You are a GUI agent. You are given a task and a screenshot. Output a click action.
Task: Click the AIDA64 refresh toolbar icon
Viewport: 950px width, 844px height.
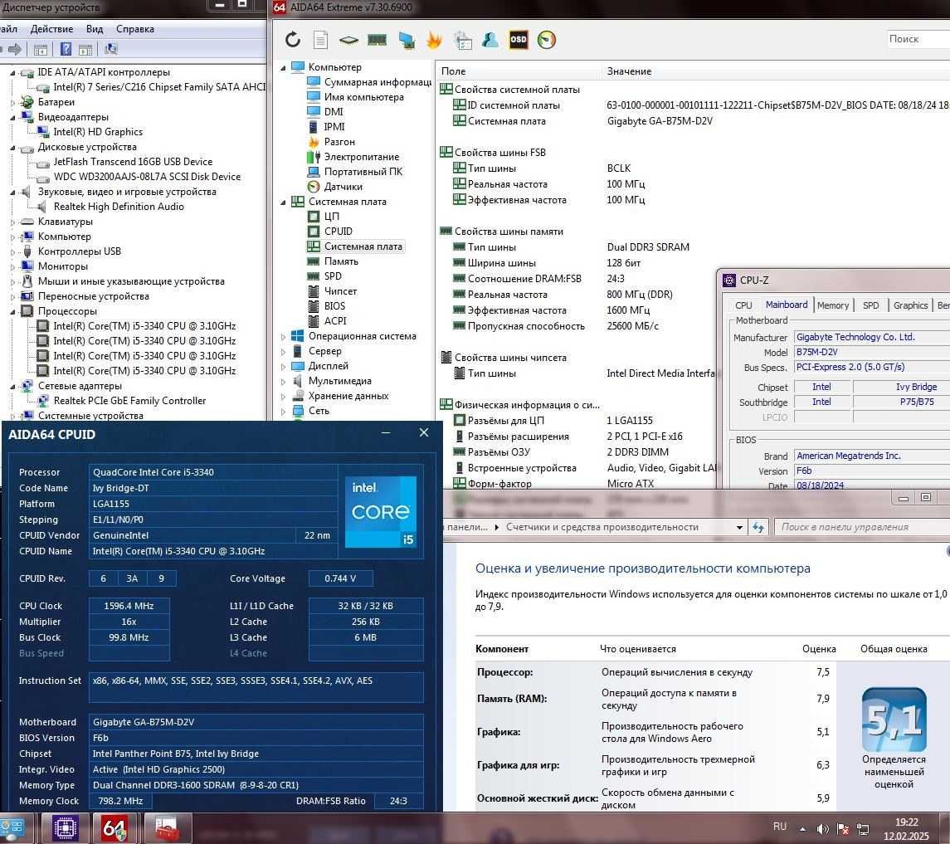tap(293, 40)
